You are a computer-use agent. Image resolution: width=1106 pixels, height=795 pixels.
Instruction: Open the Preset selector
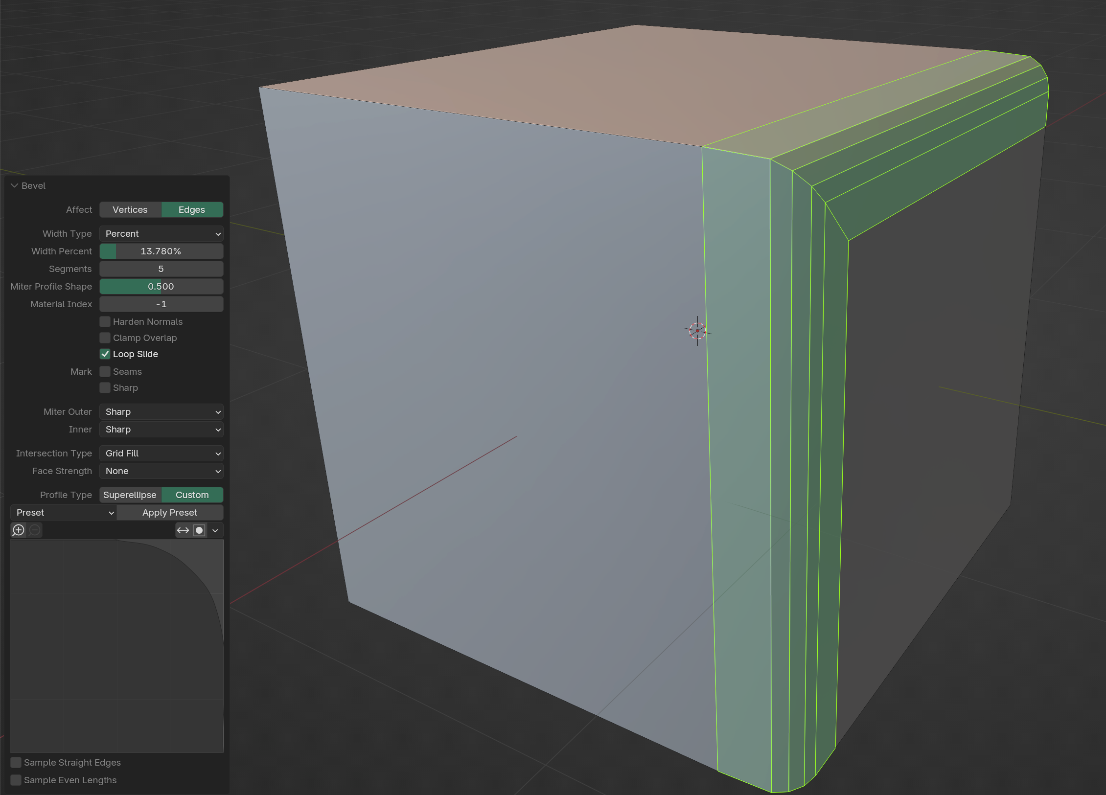[63, 513]
